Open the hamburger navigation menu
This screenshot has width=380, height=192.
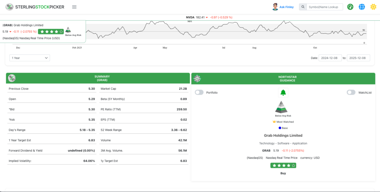click(74, 7)
